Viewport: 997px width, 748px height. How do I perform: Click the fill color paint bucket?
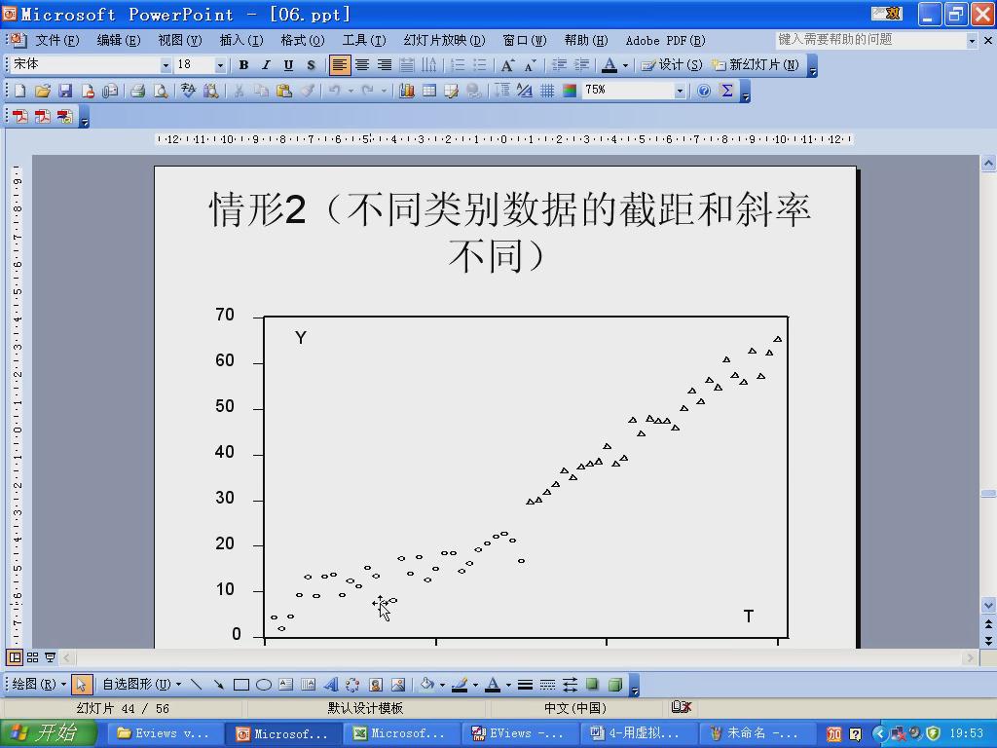[427, 685]
